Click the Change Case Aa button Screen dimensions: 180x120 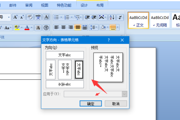8,28
